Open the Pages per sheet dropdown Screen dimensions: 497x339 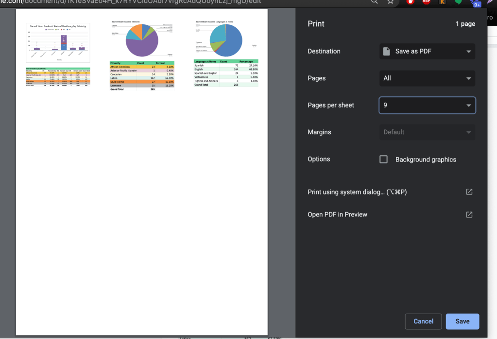(427, 106)
